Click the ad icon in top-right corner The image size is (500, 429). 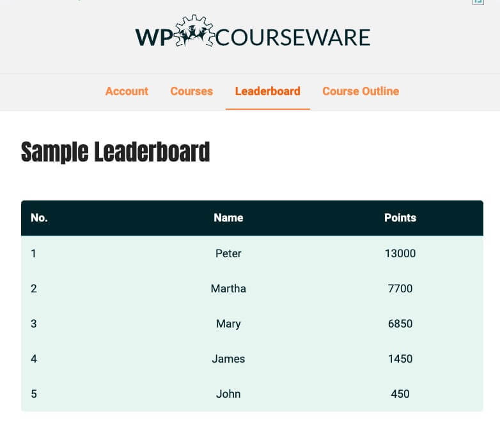[478, 2]
